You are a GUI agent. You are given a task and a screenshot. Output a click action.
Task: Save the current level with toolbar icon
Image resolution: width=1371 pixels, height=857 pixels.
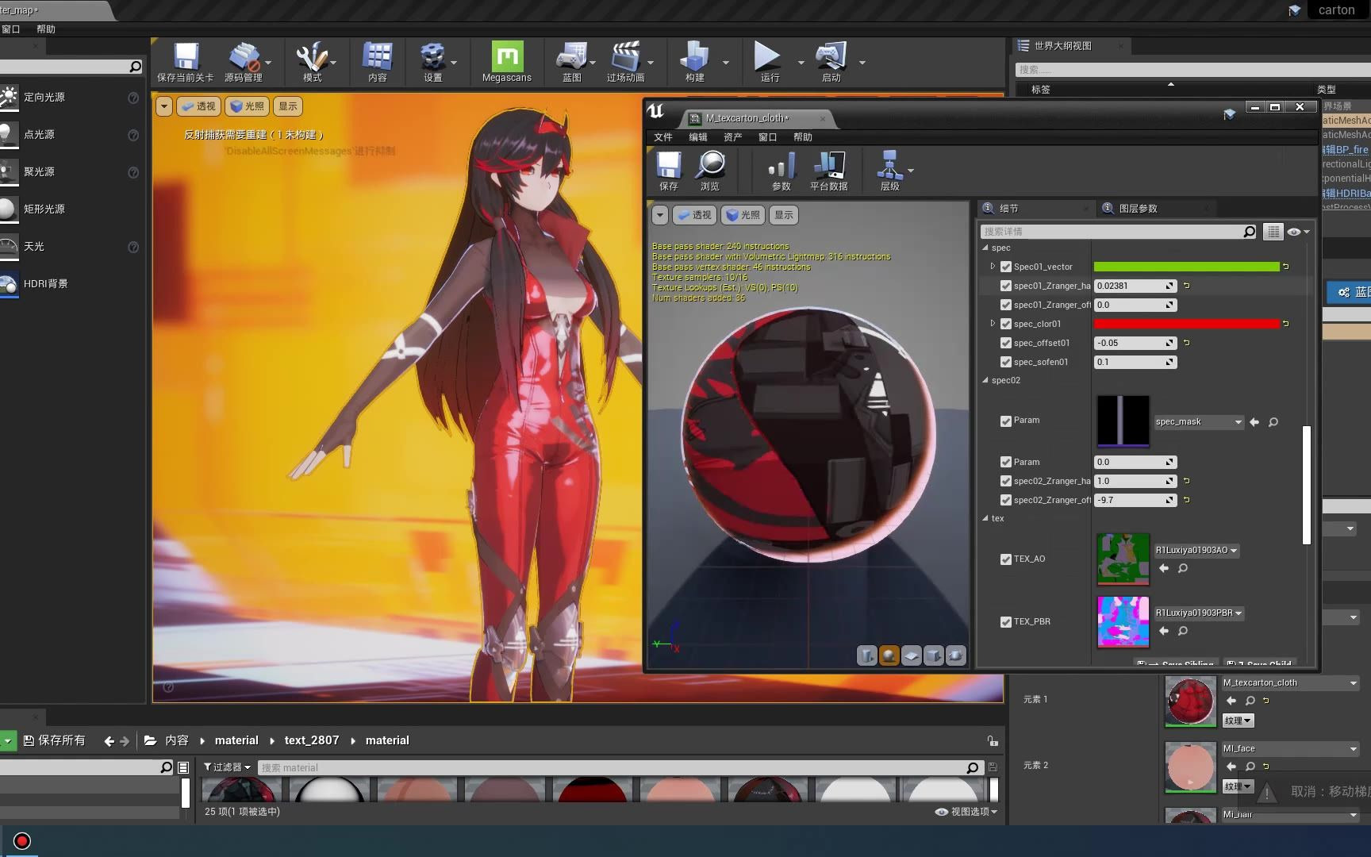click(186, 62)
